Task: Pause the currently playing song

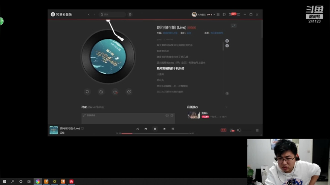Action: pos(155,129)
